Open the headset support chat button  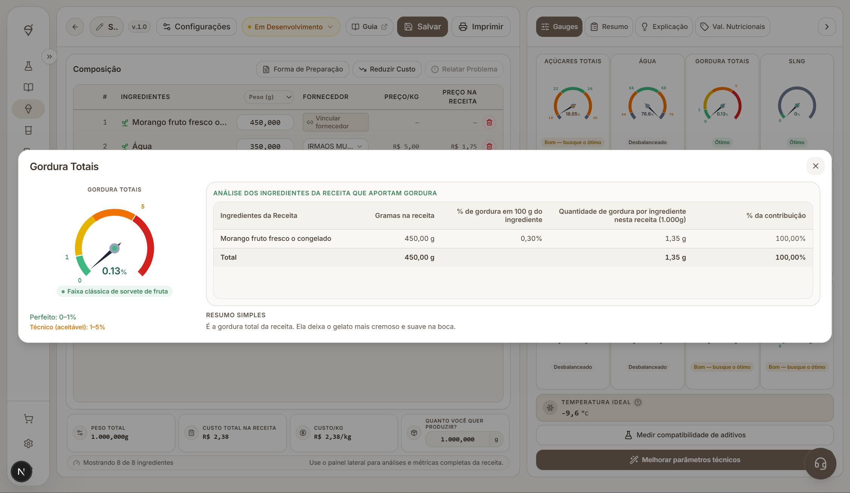click(x=820, y=464)
